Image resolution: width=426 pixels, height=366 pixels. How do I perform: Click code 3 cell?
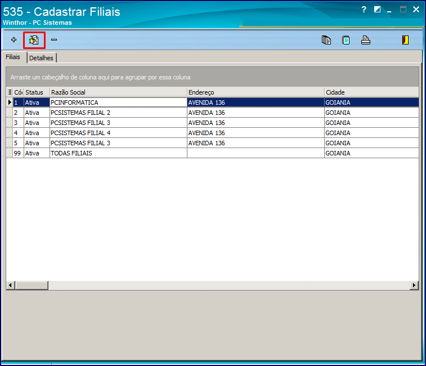(18, 123)
